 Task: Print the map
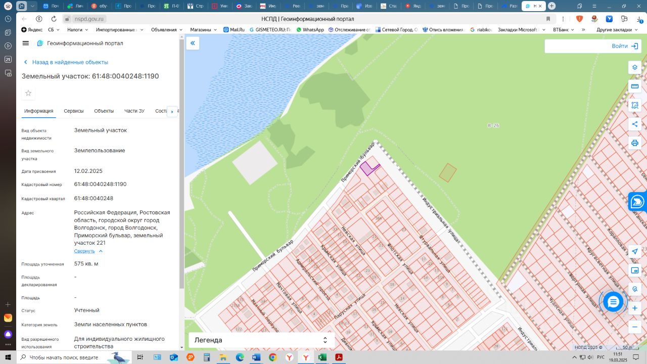[x=635, y=143]
